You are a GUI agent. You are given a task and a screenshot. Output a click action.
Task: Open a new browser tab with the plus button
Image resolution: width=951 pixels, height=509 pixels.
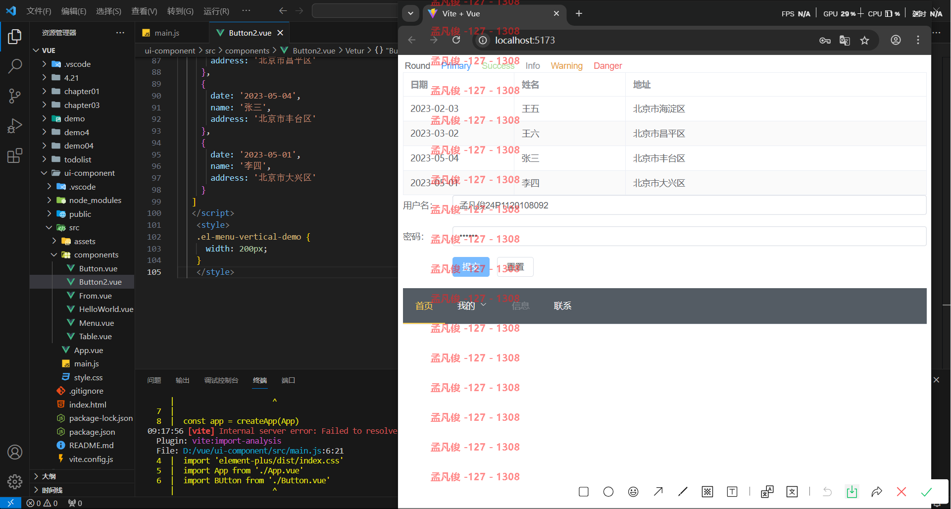pos(579,13)
